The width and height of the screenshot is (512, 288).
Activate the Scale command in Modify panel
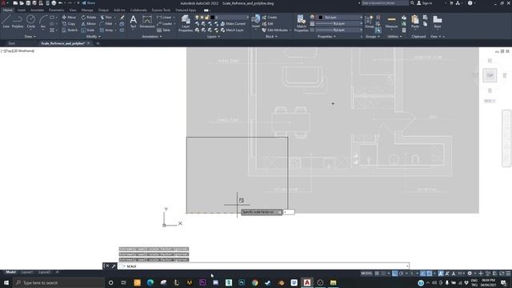tap(88, 30)
